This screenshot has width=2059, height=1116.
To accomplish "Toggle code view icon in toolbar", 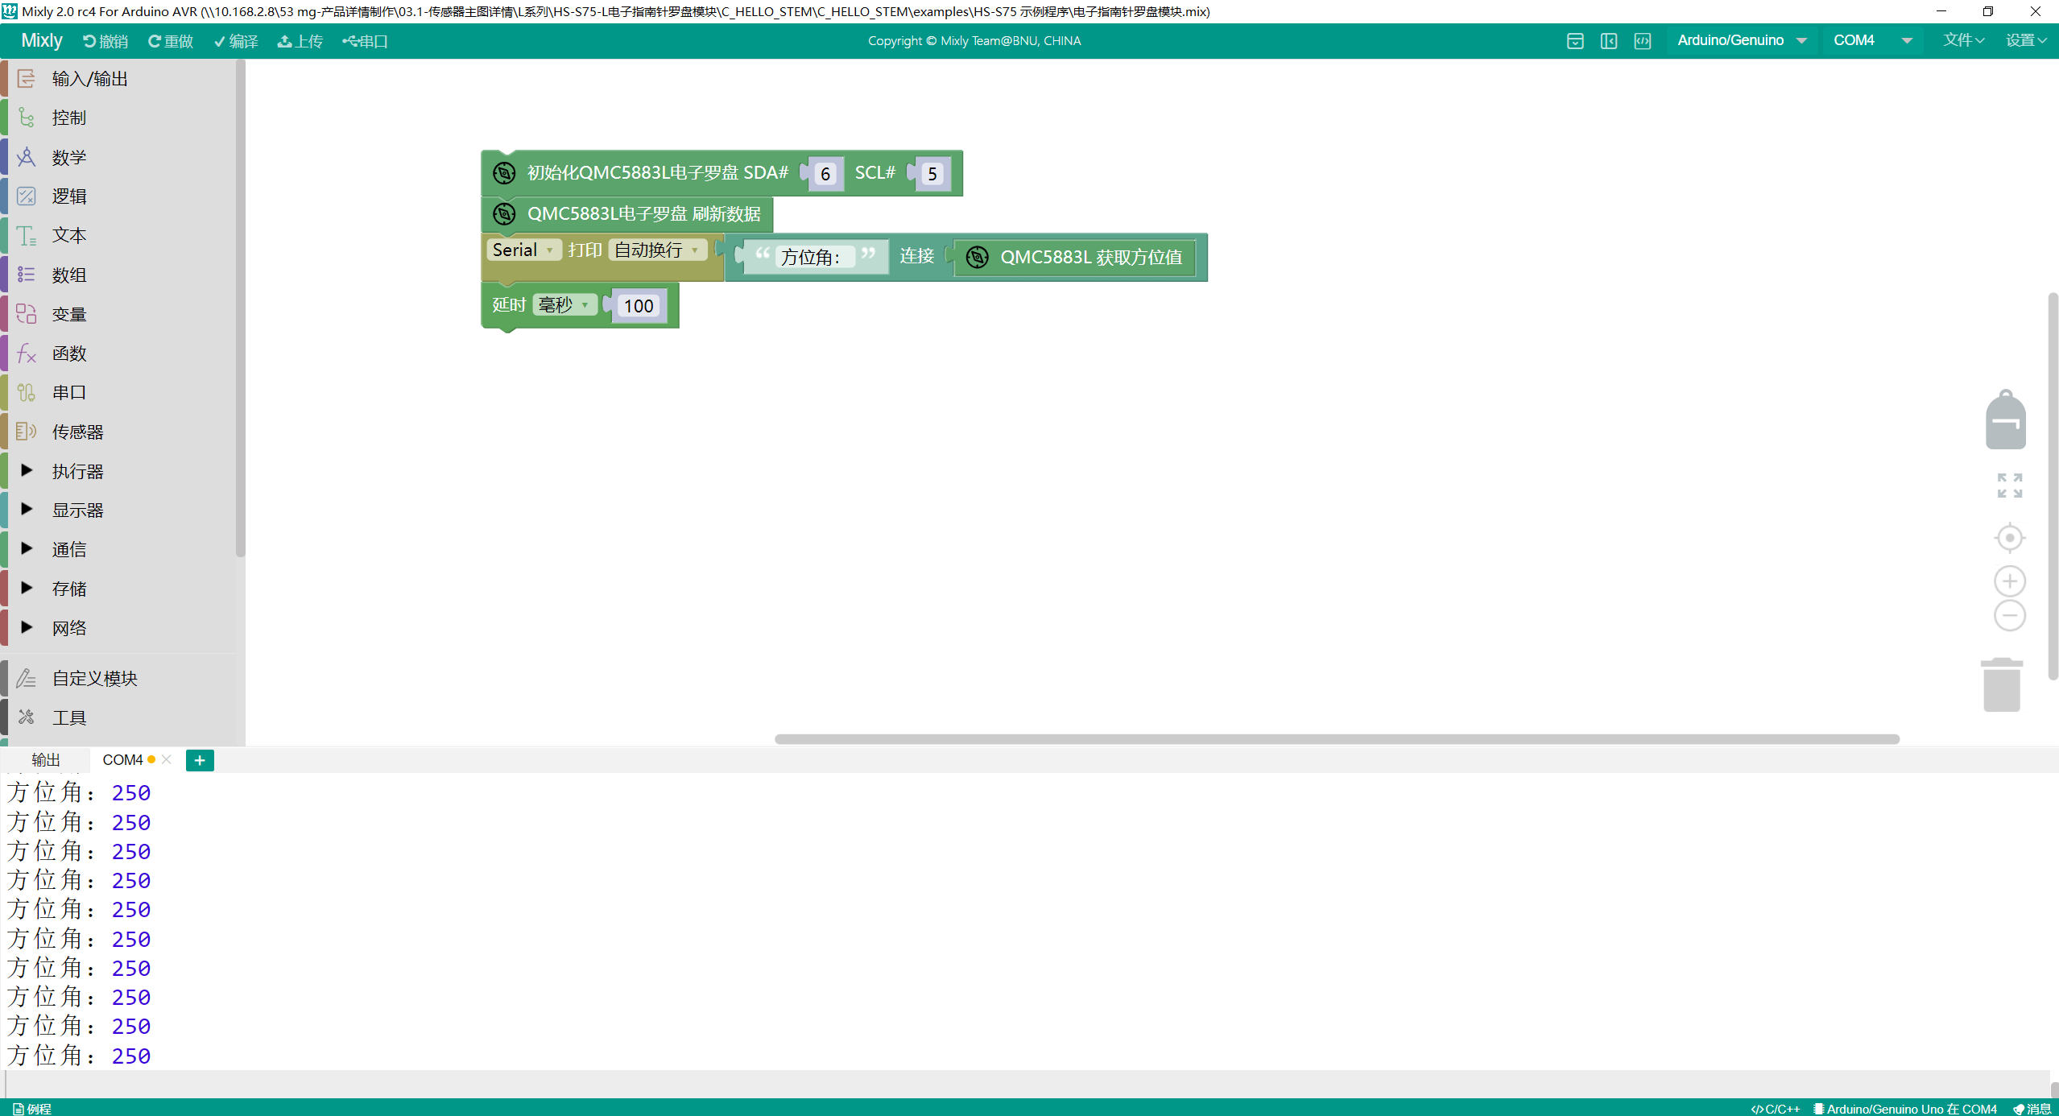I will pyautogui.click(x=1642, y=41).
